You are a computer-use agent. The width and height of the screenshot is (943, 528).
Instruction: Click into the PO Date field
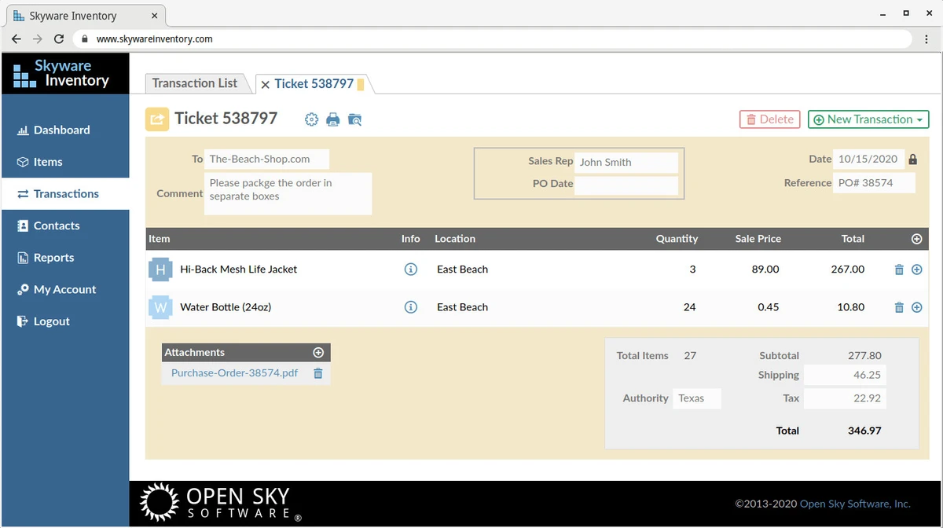[626, 184]
